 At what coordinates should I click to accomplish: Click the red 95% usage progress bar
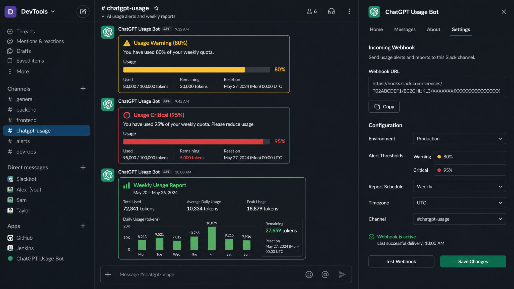point(197,141)
